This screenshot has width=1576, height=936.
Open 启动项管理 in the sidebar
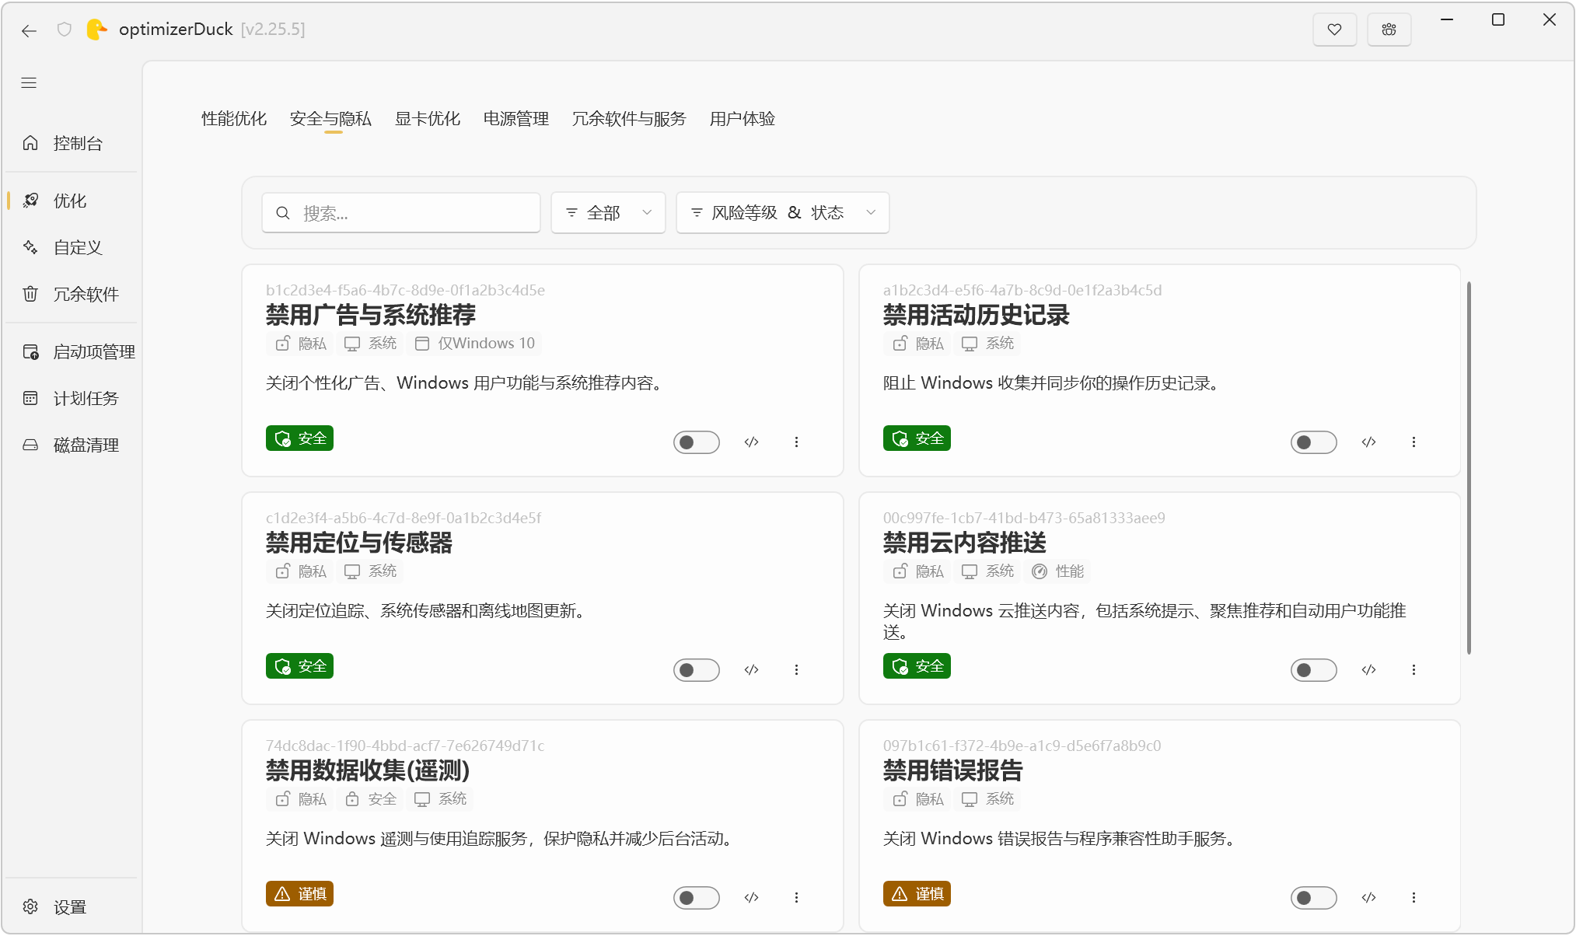click(x=72, y=351)
